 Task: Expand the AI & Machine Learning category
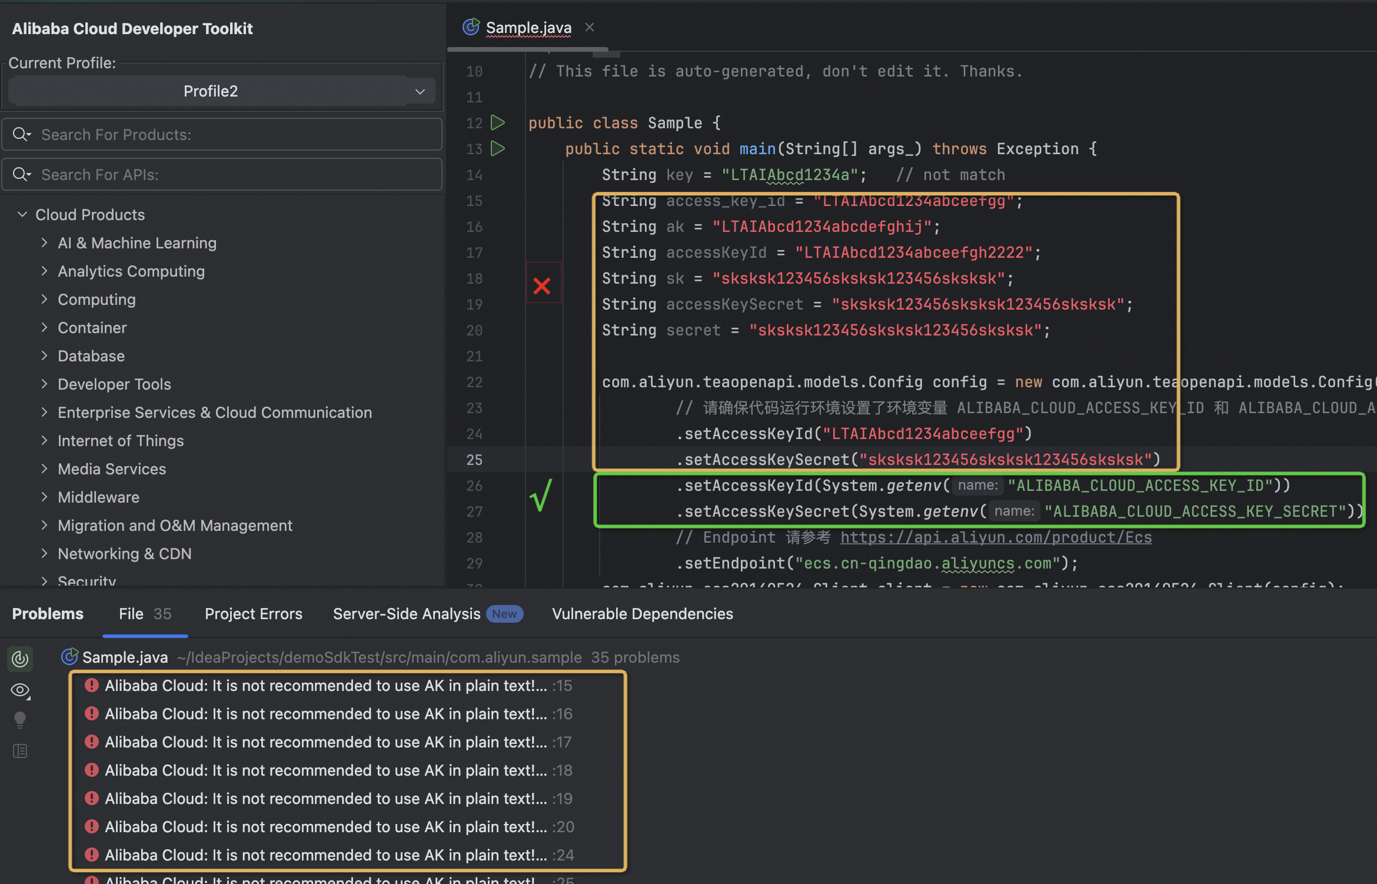click(x=44, y=242)
